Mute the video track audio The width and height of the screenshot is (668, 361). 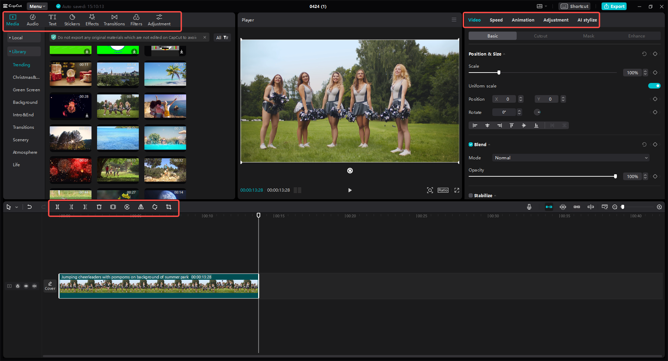[34, 286]
